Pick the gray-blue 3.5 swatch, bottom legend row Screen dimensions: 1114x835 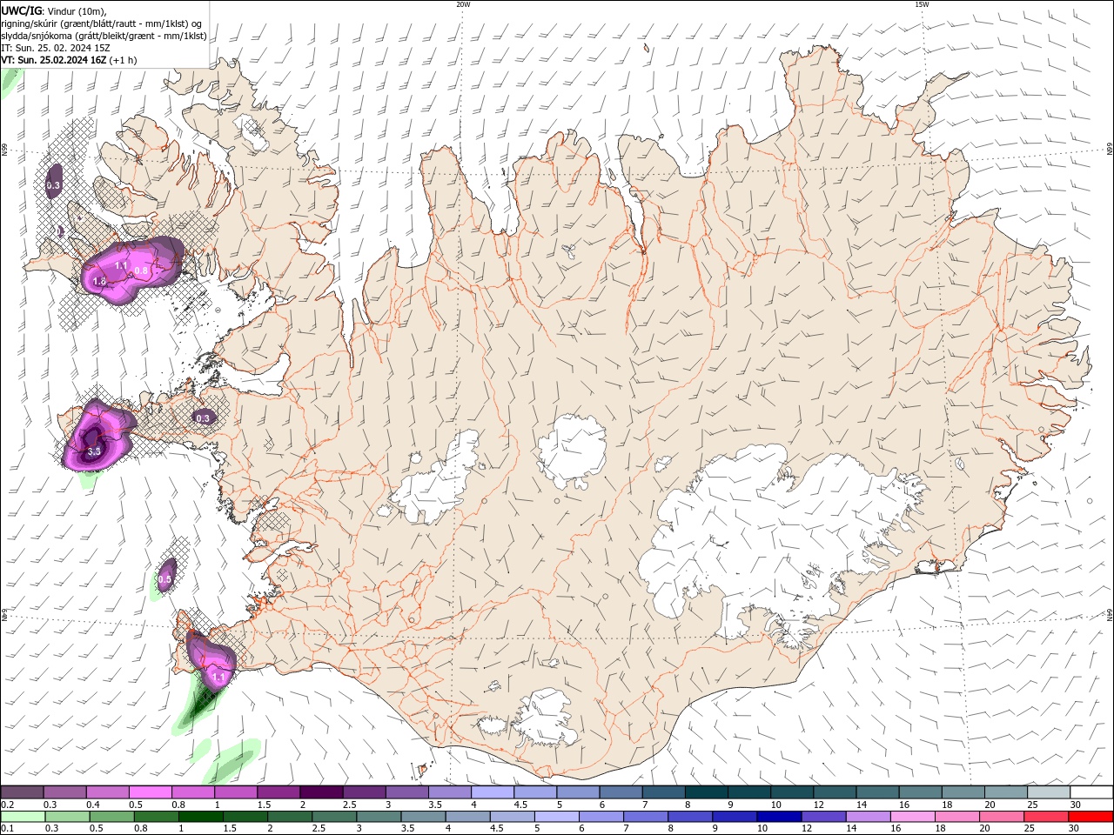pos(423,817)
